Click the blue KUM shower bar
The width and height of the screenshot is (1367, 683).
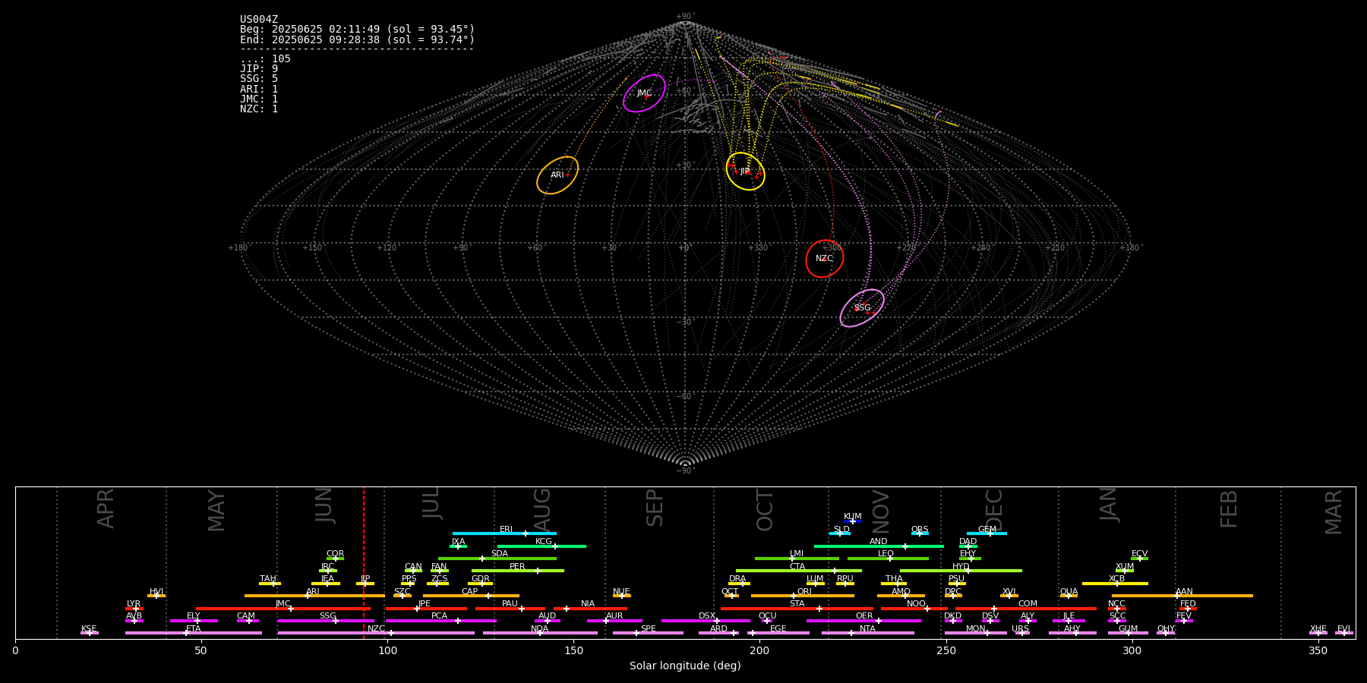coord(853,521)
